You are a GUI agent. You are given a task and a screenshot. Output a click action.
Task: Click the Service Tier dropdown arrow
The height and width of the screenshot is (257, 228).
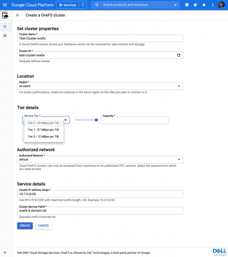pos(65,120)
